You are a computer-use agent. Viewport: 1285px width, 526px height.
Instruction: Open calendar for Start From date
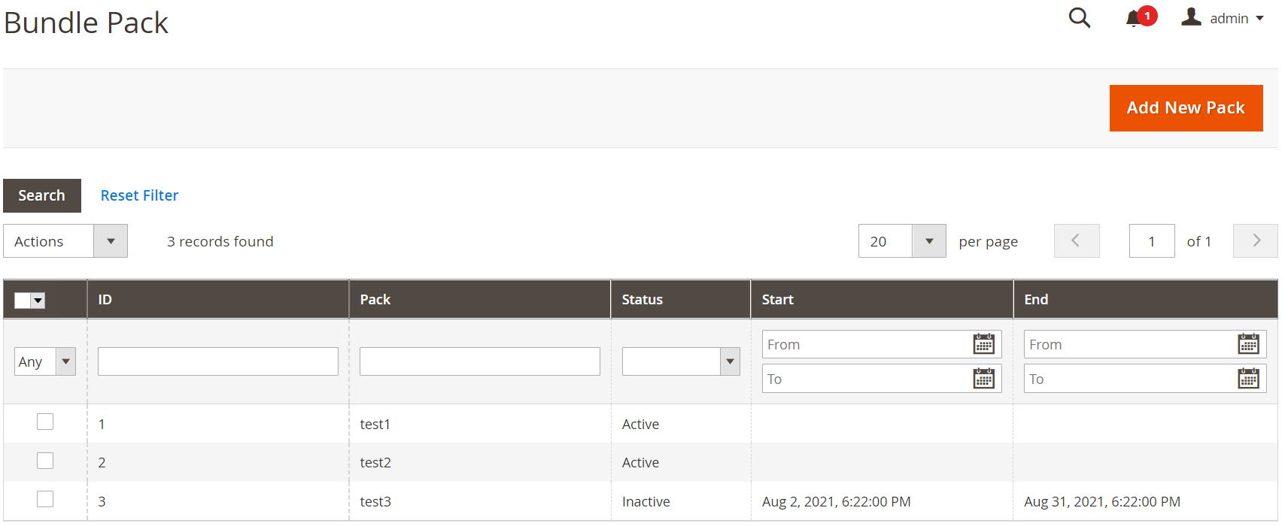point(983,344)
